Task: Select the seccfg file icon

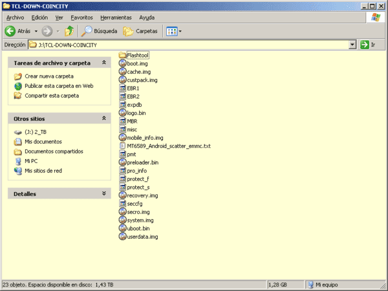Action: (122, 204)
